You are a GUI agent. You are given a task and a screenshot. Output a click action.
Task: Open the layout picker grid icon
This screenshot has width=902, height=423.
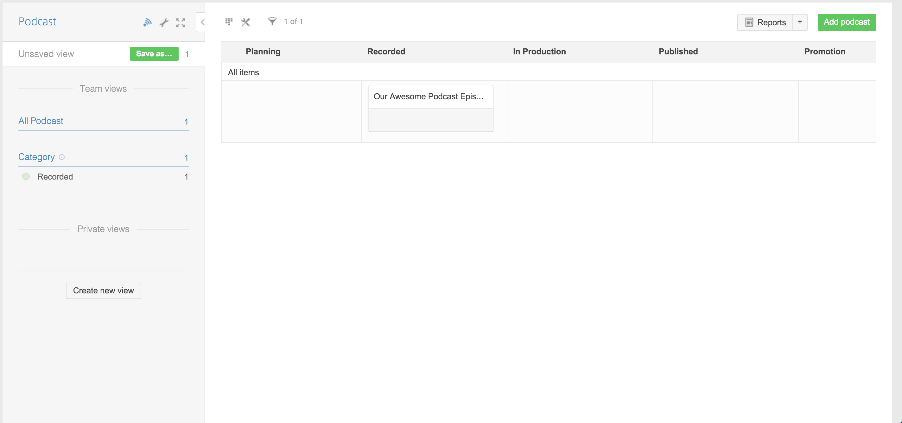coord(229,22)
